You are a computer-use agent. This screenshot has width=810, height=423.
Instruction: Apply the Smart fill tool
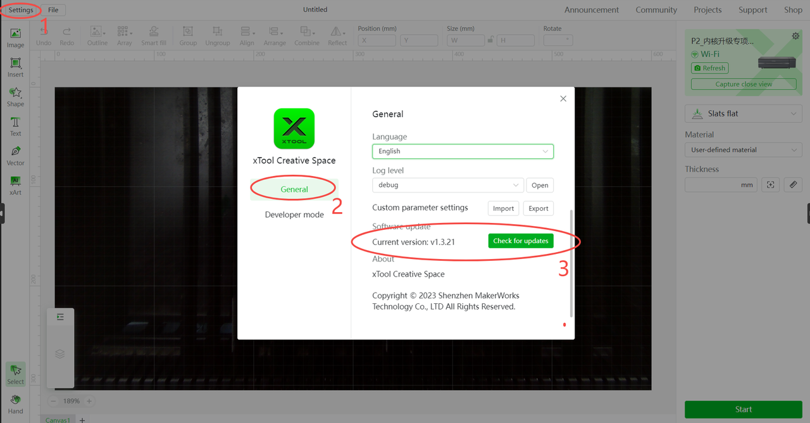[154, 35]
